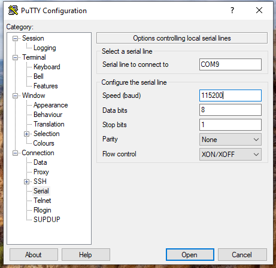Click the Cancel button

point(242,254)
